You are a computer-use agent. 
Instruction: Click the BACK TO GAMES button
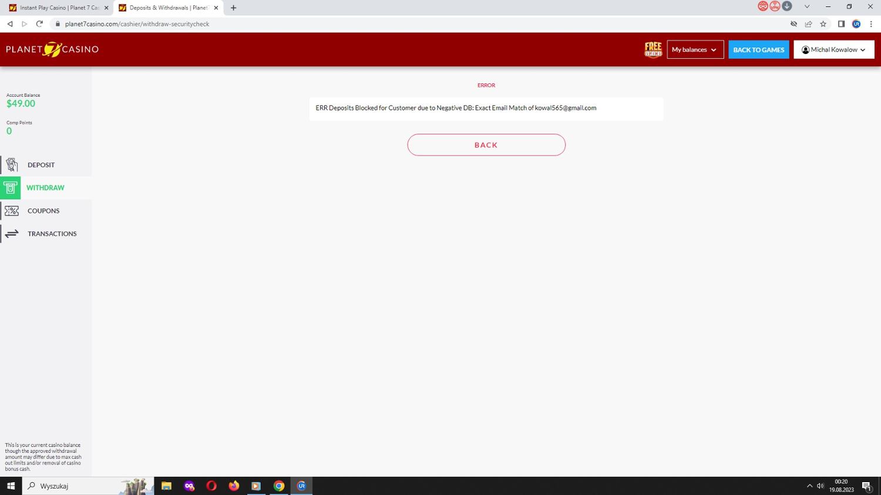coord(759,49)
